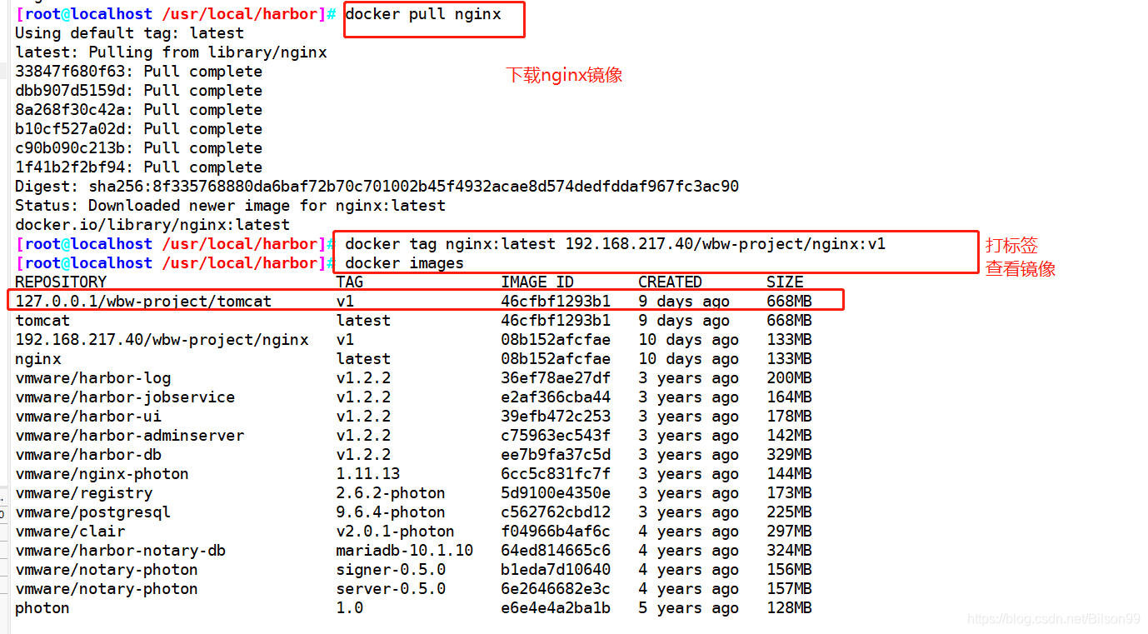This screenshot has height=634, width=1148.
Task: Select the '128MB' size of photon
Action: (x=789, y=608)
